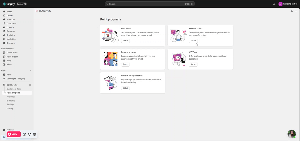300x141 pixels.
Task: Focus the Search field
Action: point(150,4)
